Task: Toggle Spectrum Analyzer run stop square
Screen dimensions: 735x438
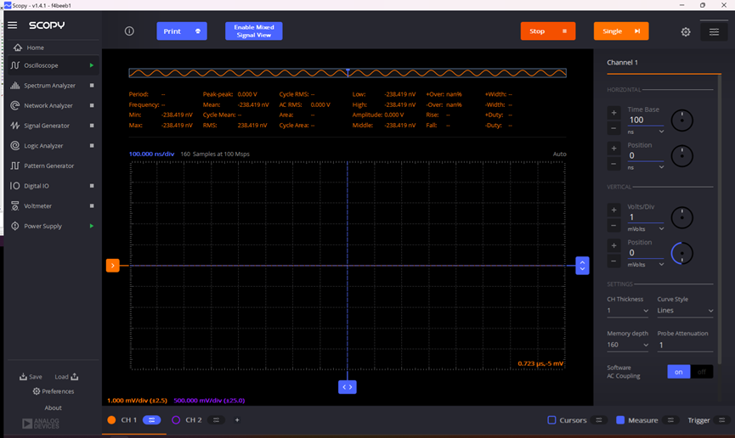Action: click(92, 85)
